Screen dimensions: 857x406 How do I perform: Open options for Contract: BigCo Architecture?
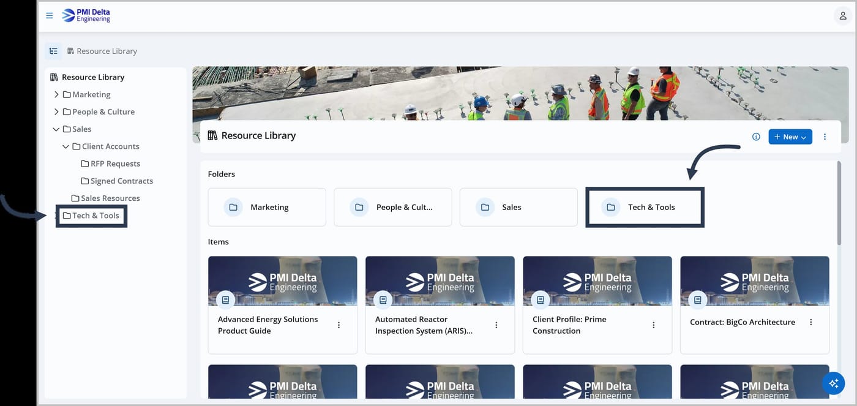810,322
